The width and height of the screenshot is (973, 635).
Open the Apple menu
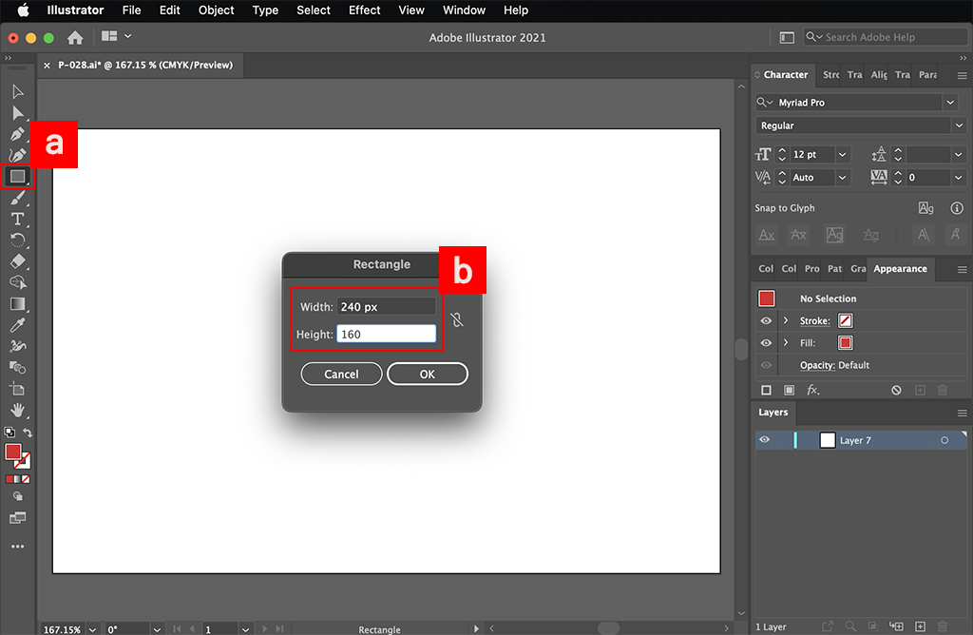coord(23,10)
